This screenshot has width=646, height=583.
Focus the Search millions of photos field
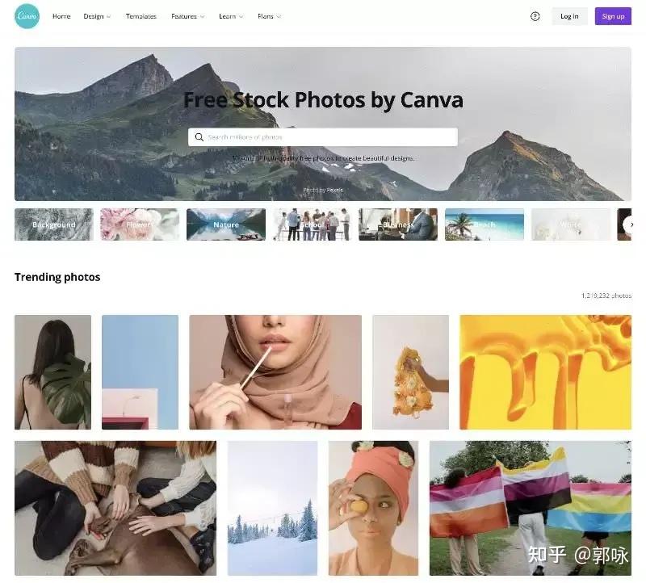click(x=323, y=137)
